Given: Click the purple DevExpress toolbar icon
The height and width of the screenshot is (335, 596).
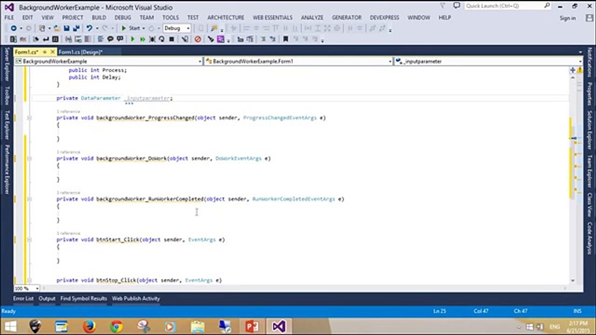Looking at the screenshot, I should [220, 39].
